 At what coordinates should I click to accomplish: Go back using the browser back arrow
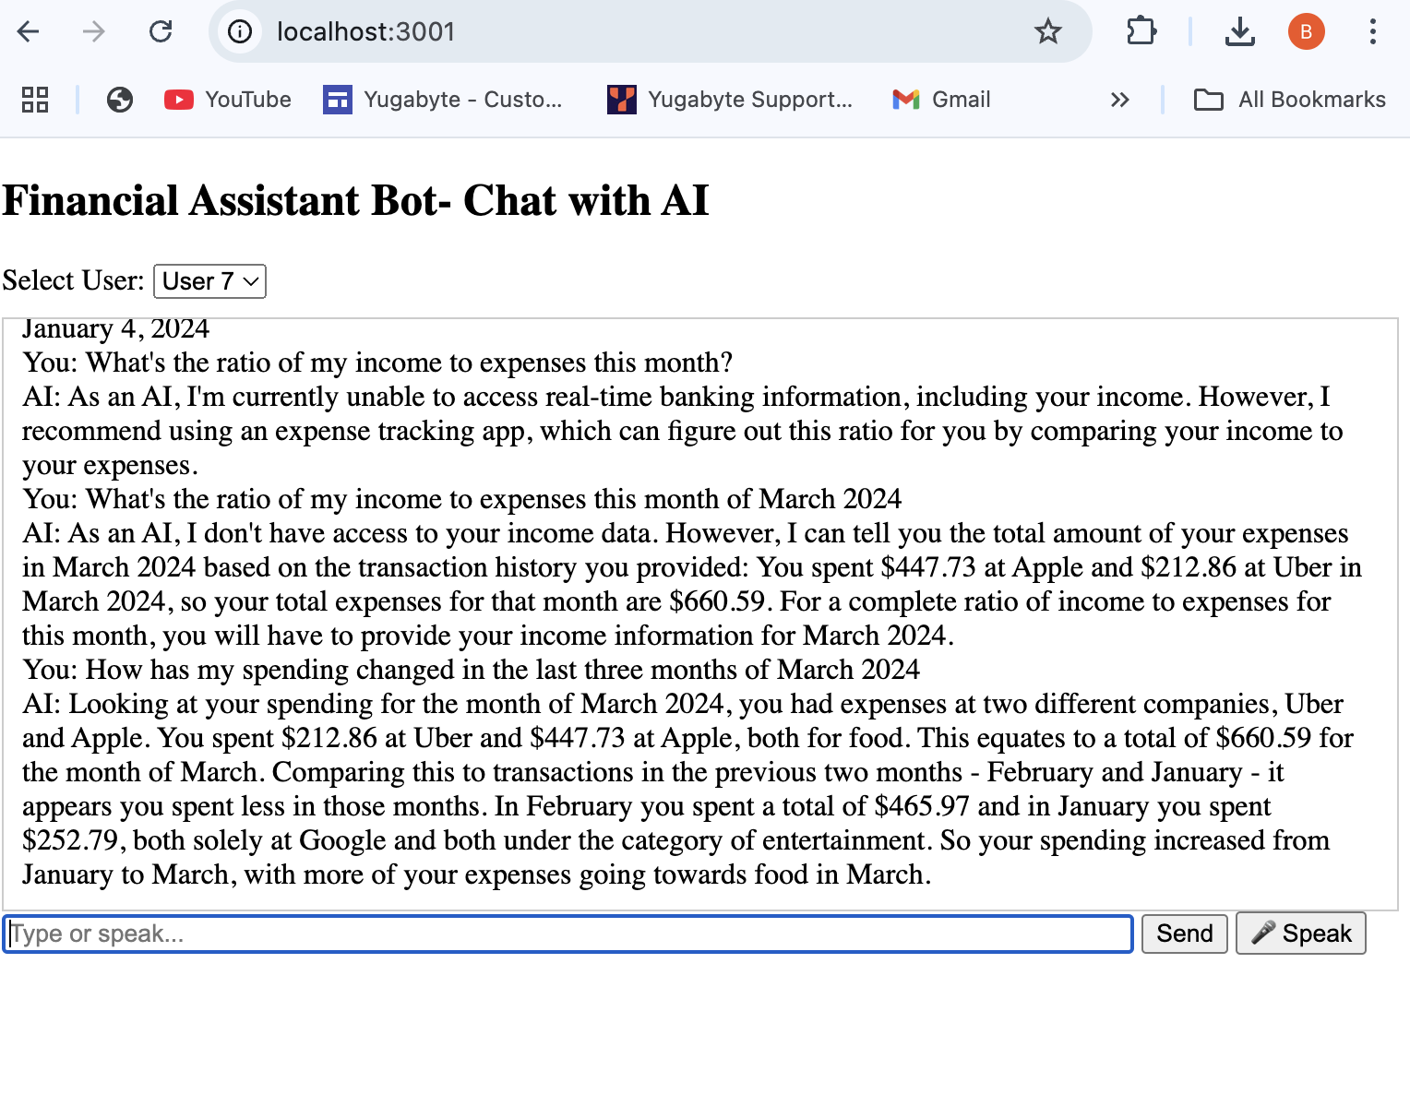click(x=29, y=32)
